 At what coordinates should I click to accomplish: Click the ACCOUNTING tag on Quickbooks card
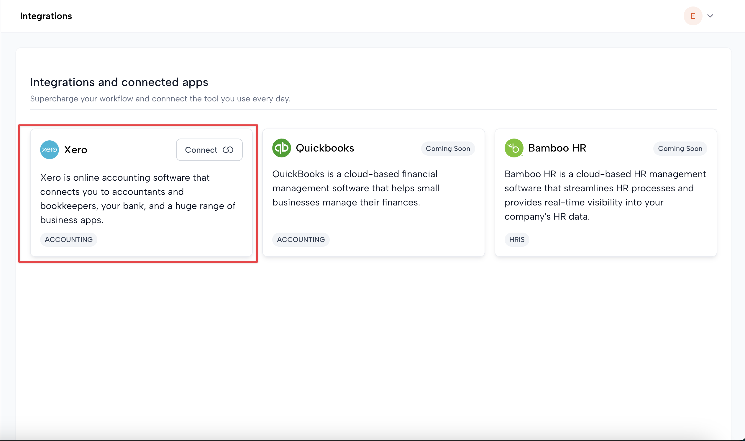pos(301,240)
